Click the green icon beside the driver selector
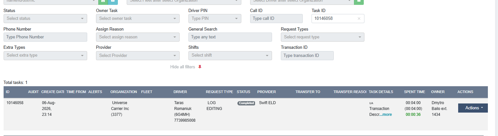 359,2
